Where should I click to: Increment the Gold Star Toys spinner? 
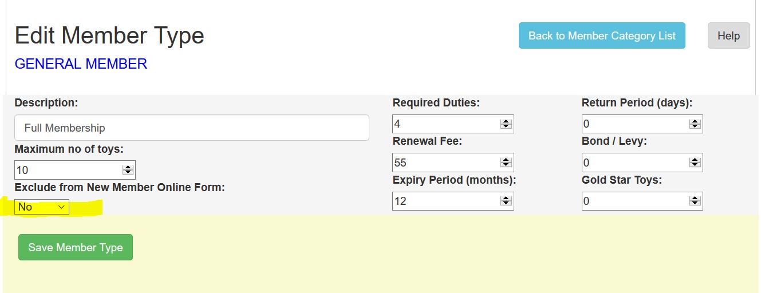pyautogui.click(x=695, y=199)
